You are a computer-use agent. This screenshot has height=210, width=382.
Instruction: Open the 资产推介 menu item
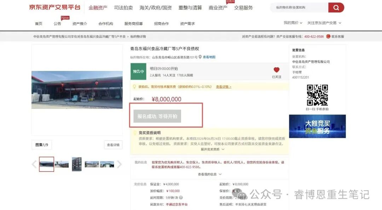80,24
